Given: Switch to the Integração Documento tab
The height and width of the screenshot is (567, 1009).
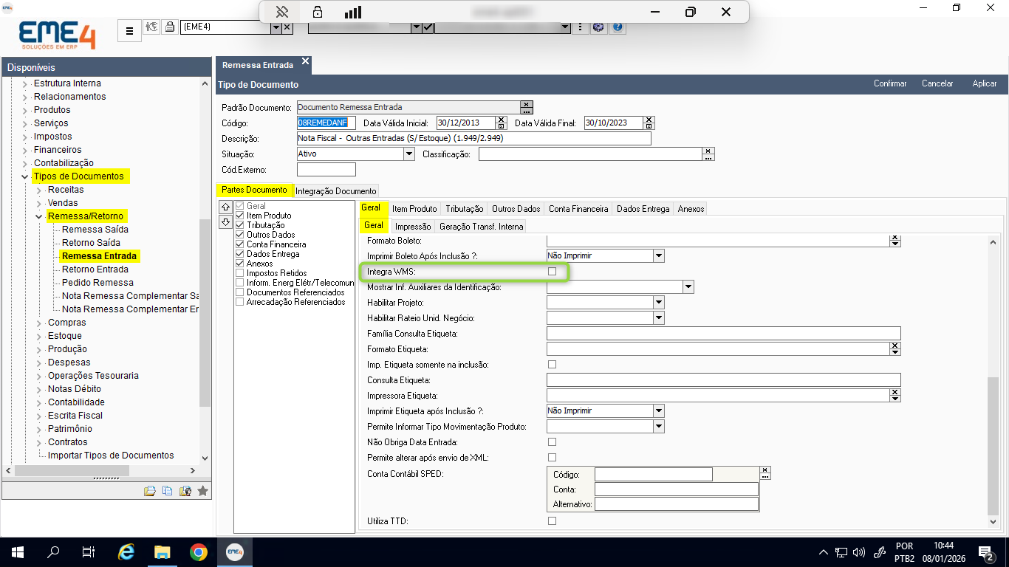Looking at the screenshot, I should (x=336, y=190).
